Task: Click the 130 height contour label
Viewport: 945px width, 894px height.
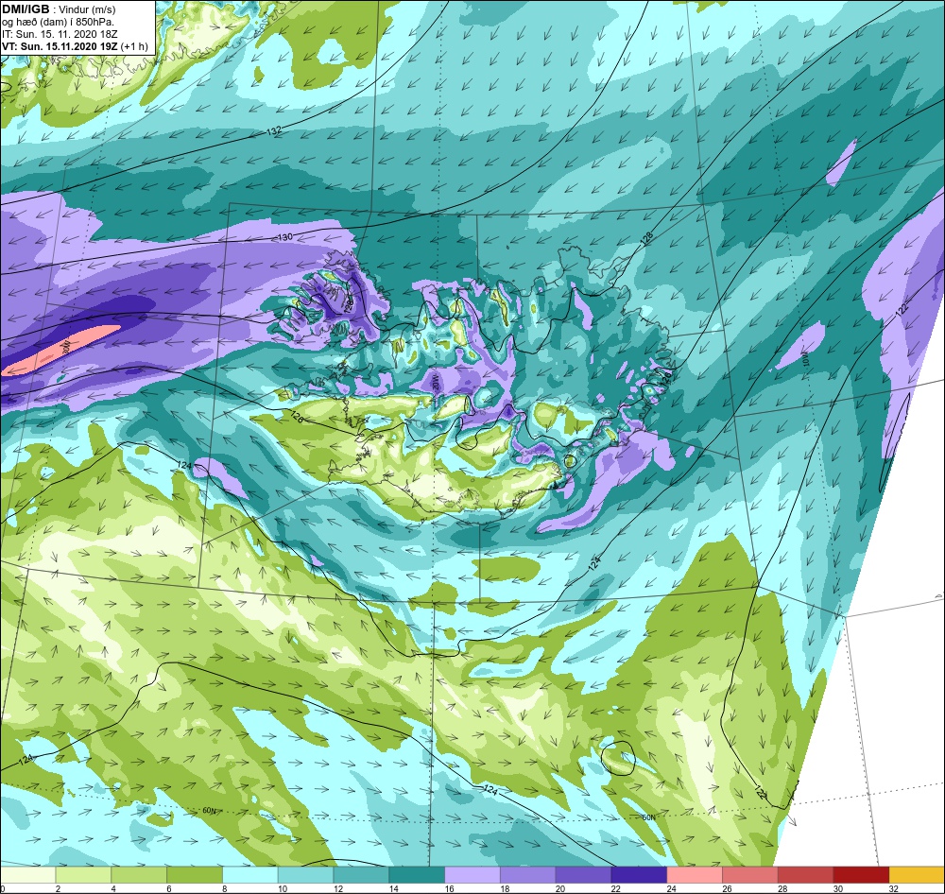Action: pos(285,237)
